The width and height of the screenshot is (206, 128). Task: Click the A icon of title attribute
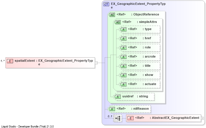coord(123,66)
